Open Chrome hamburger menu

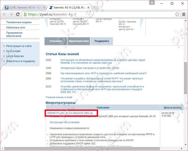(184, 14)
